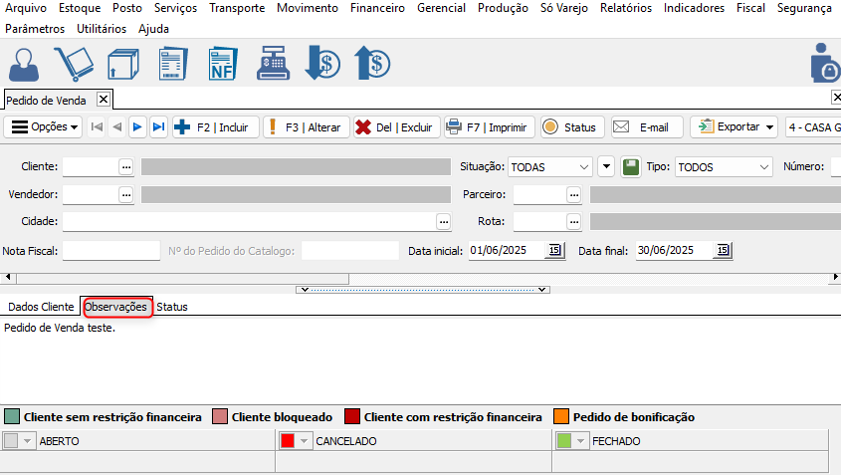Switch to the Dados Cliente tab
Viewport: 841px width, 475px height.
click(41, 307)
